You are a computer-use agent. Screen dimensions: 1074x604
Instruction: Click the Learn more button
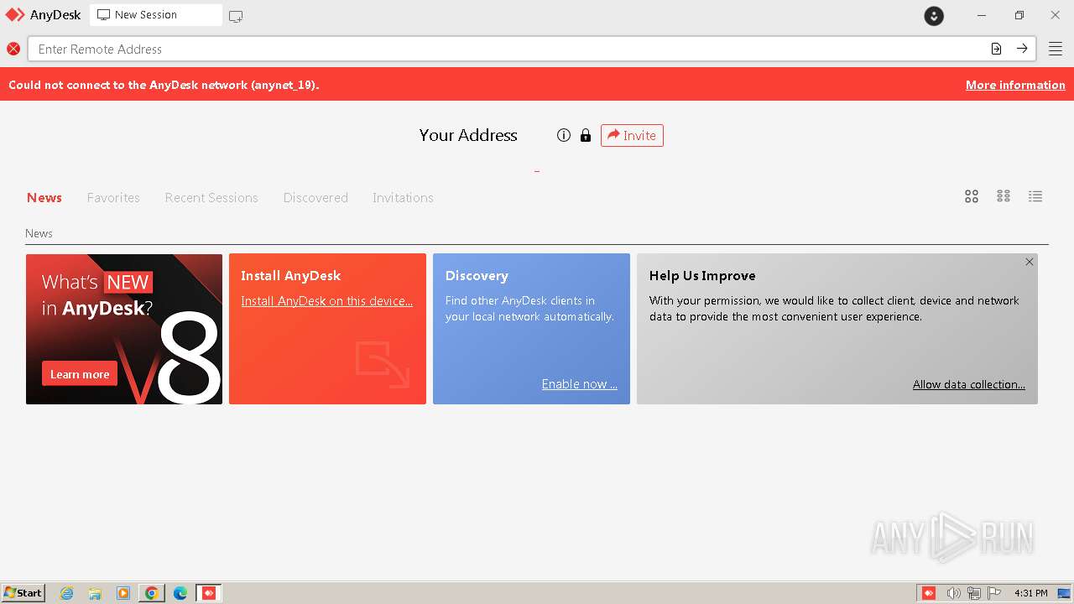point(80,374)
